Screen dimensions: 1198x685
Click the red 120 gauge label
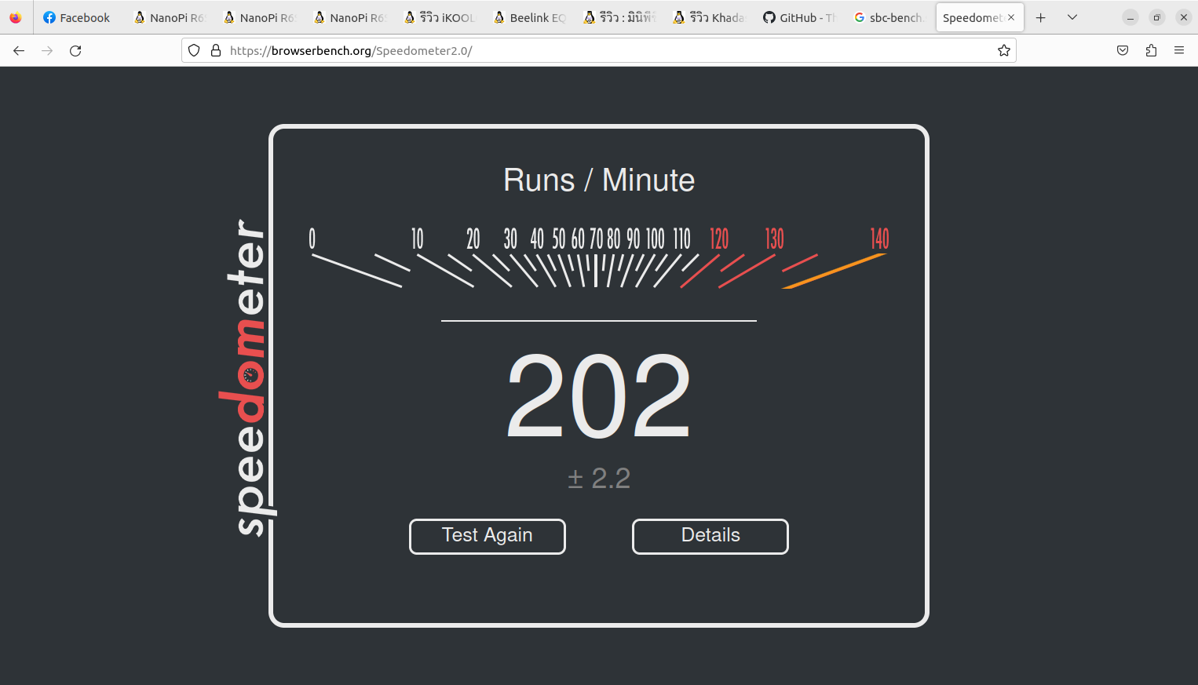point(719,239)
